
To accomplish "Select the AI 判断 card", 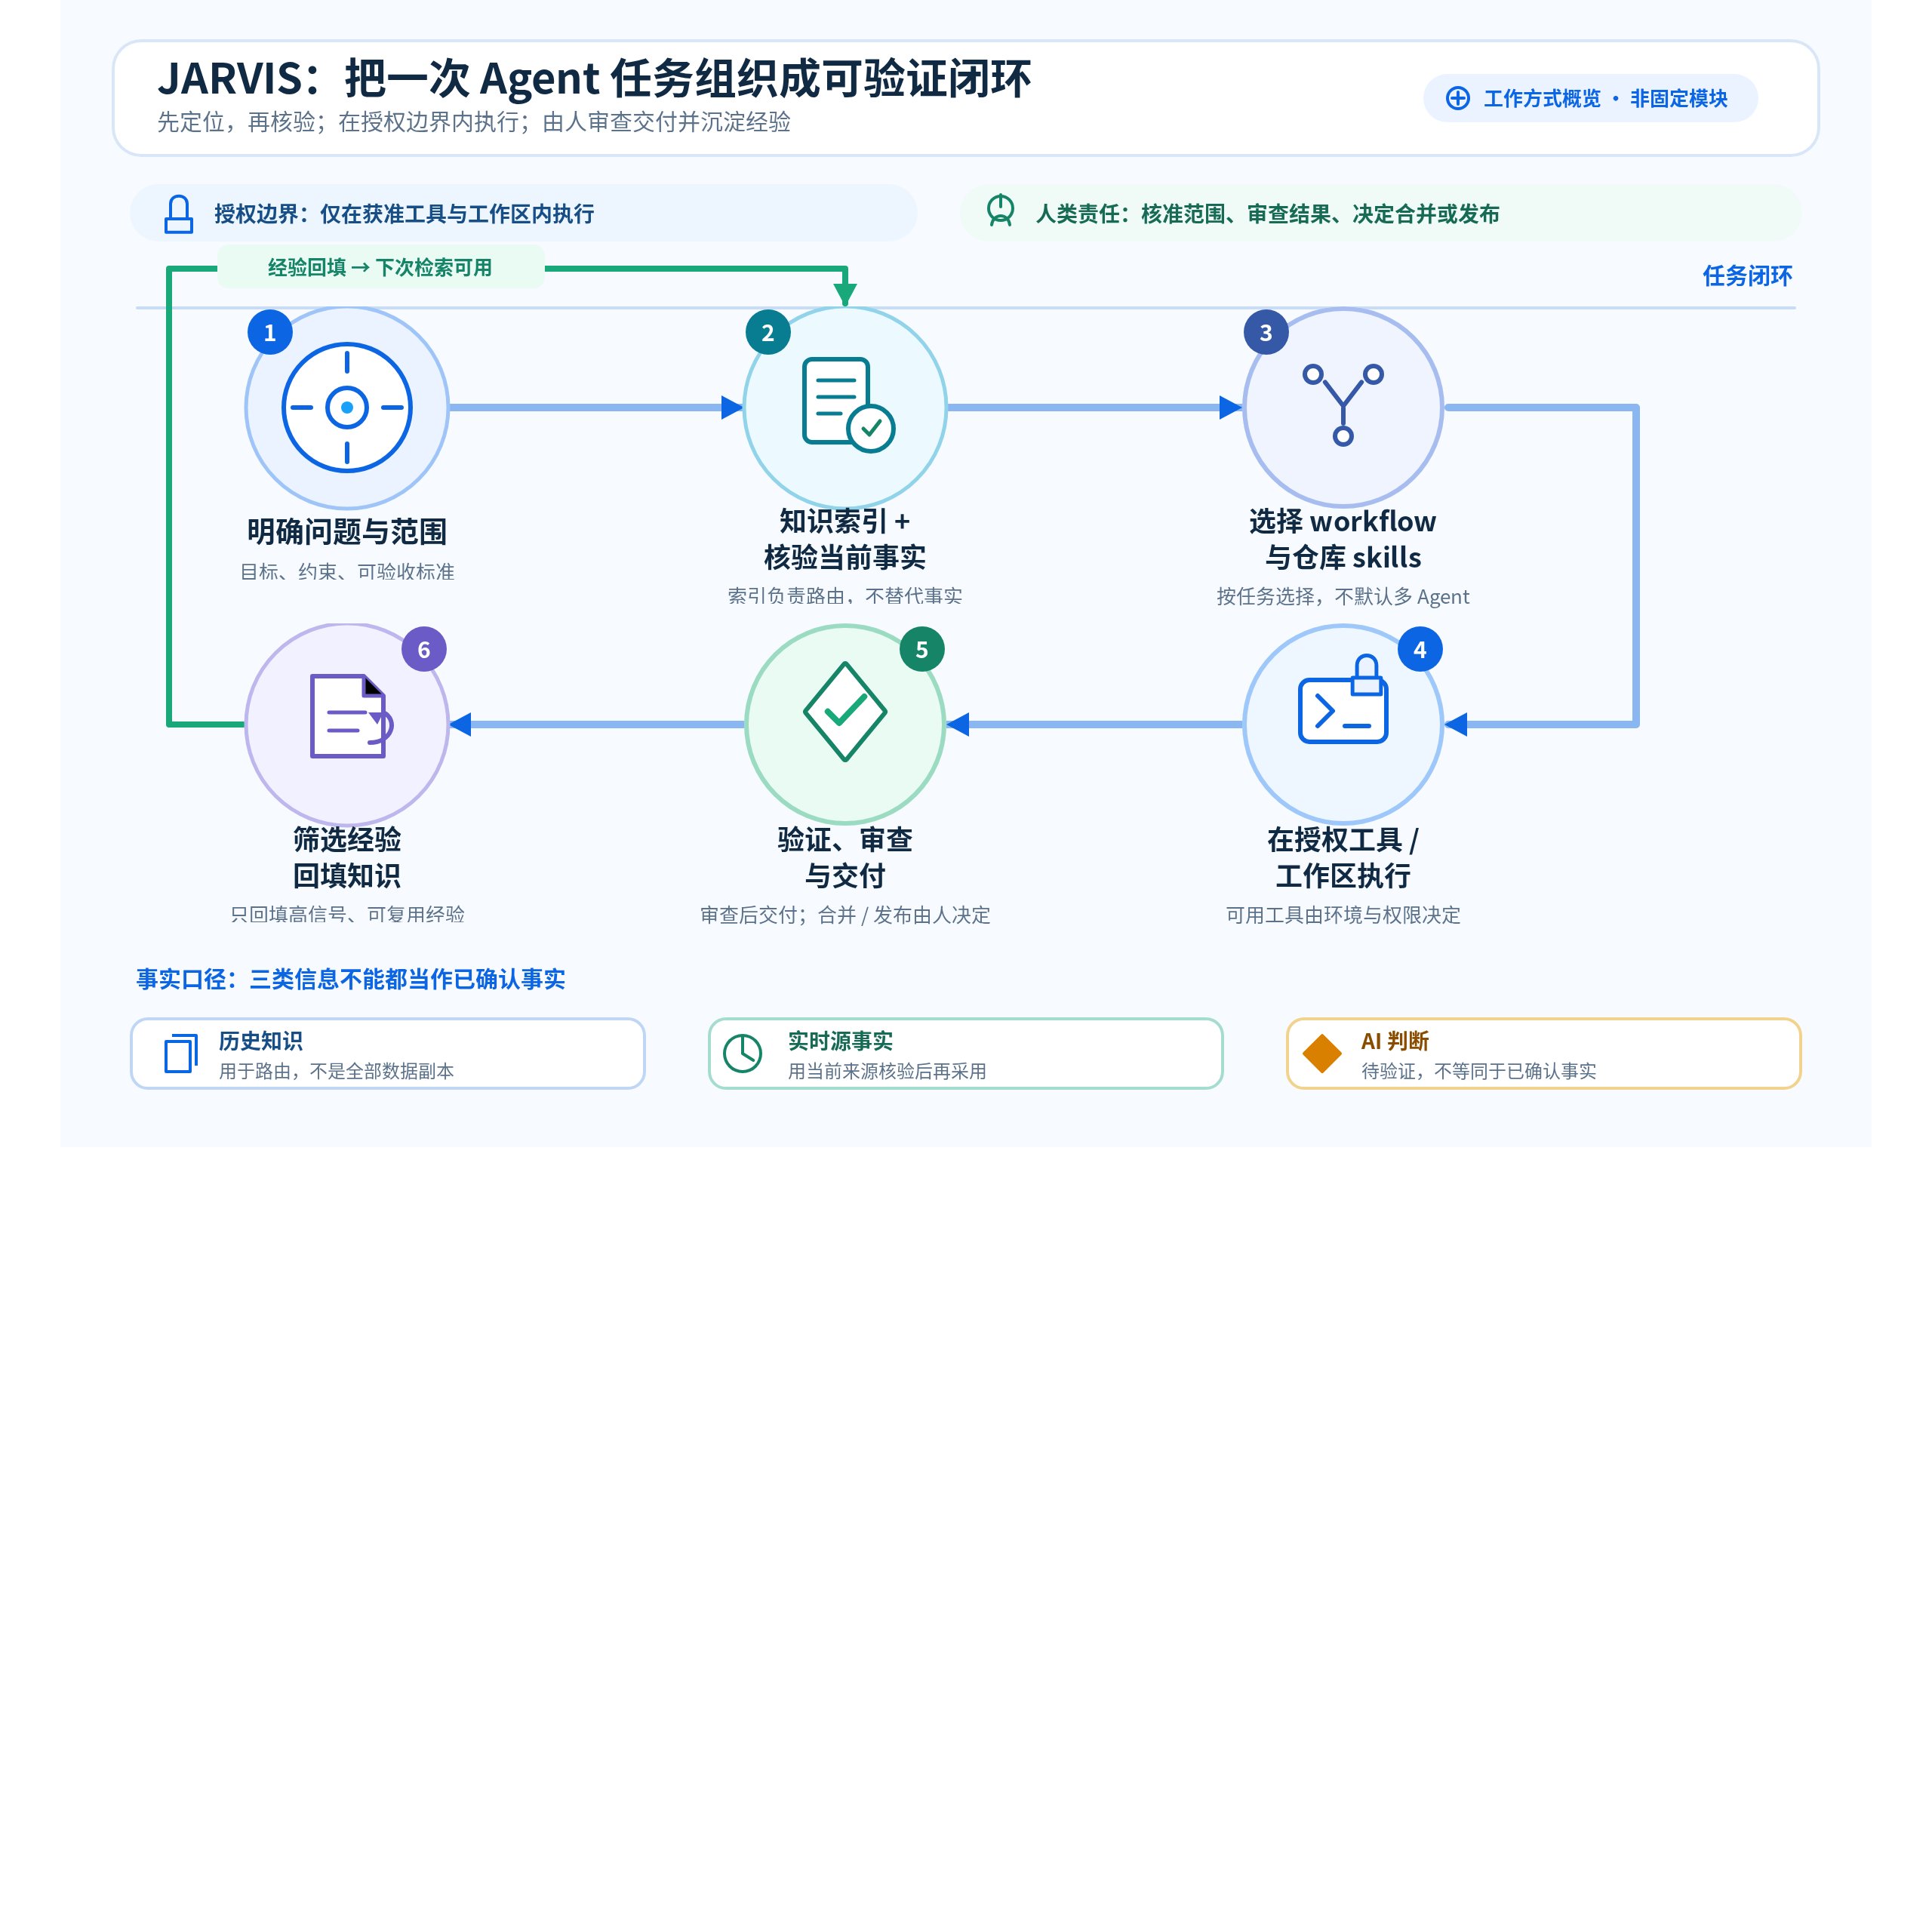I will click(1544, 1053).
